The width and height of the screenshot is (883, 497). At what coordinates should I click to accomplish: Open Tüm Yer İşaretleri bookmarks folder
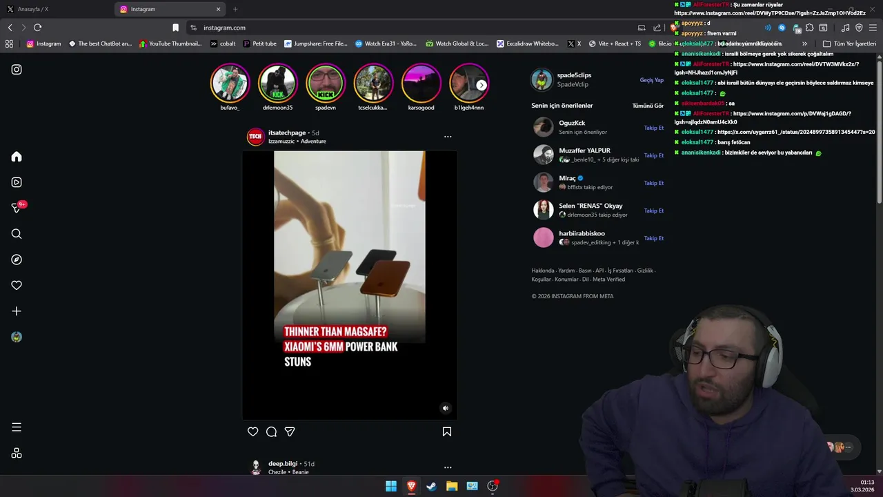tap(849, 43)
